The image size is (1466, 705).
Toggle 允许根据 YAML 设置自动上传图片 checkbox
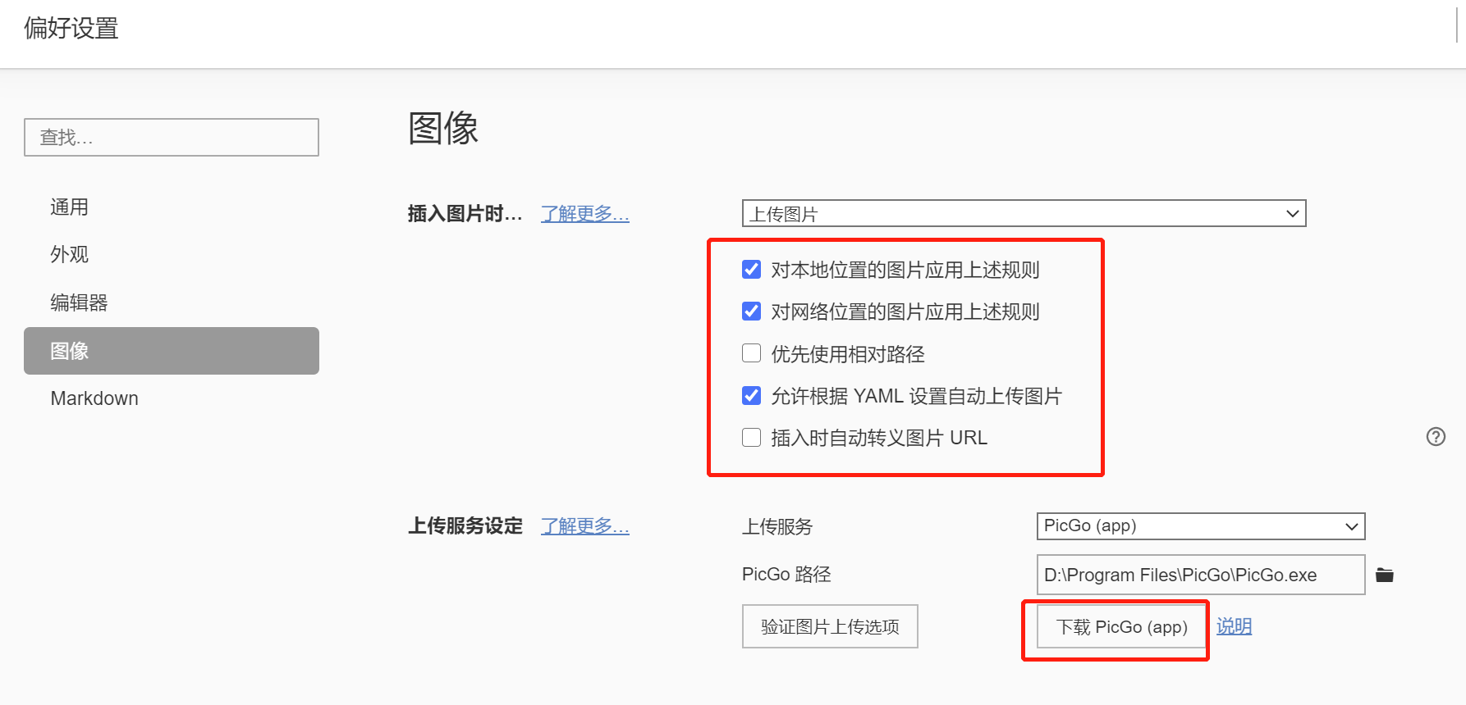point(751,396)
